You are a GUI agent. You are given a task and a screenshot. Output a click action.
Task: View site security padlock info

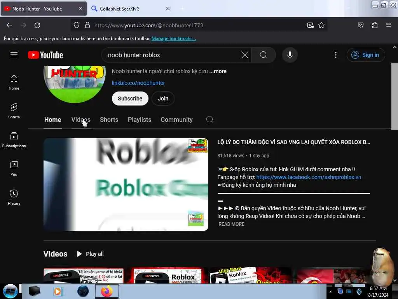coord(87,25)
